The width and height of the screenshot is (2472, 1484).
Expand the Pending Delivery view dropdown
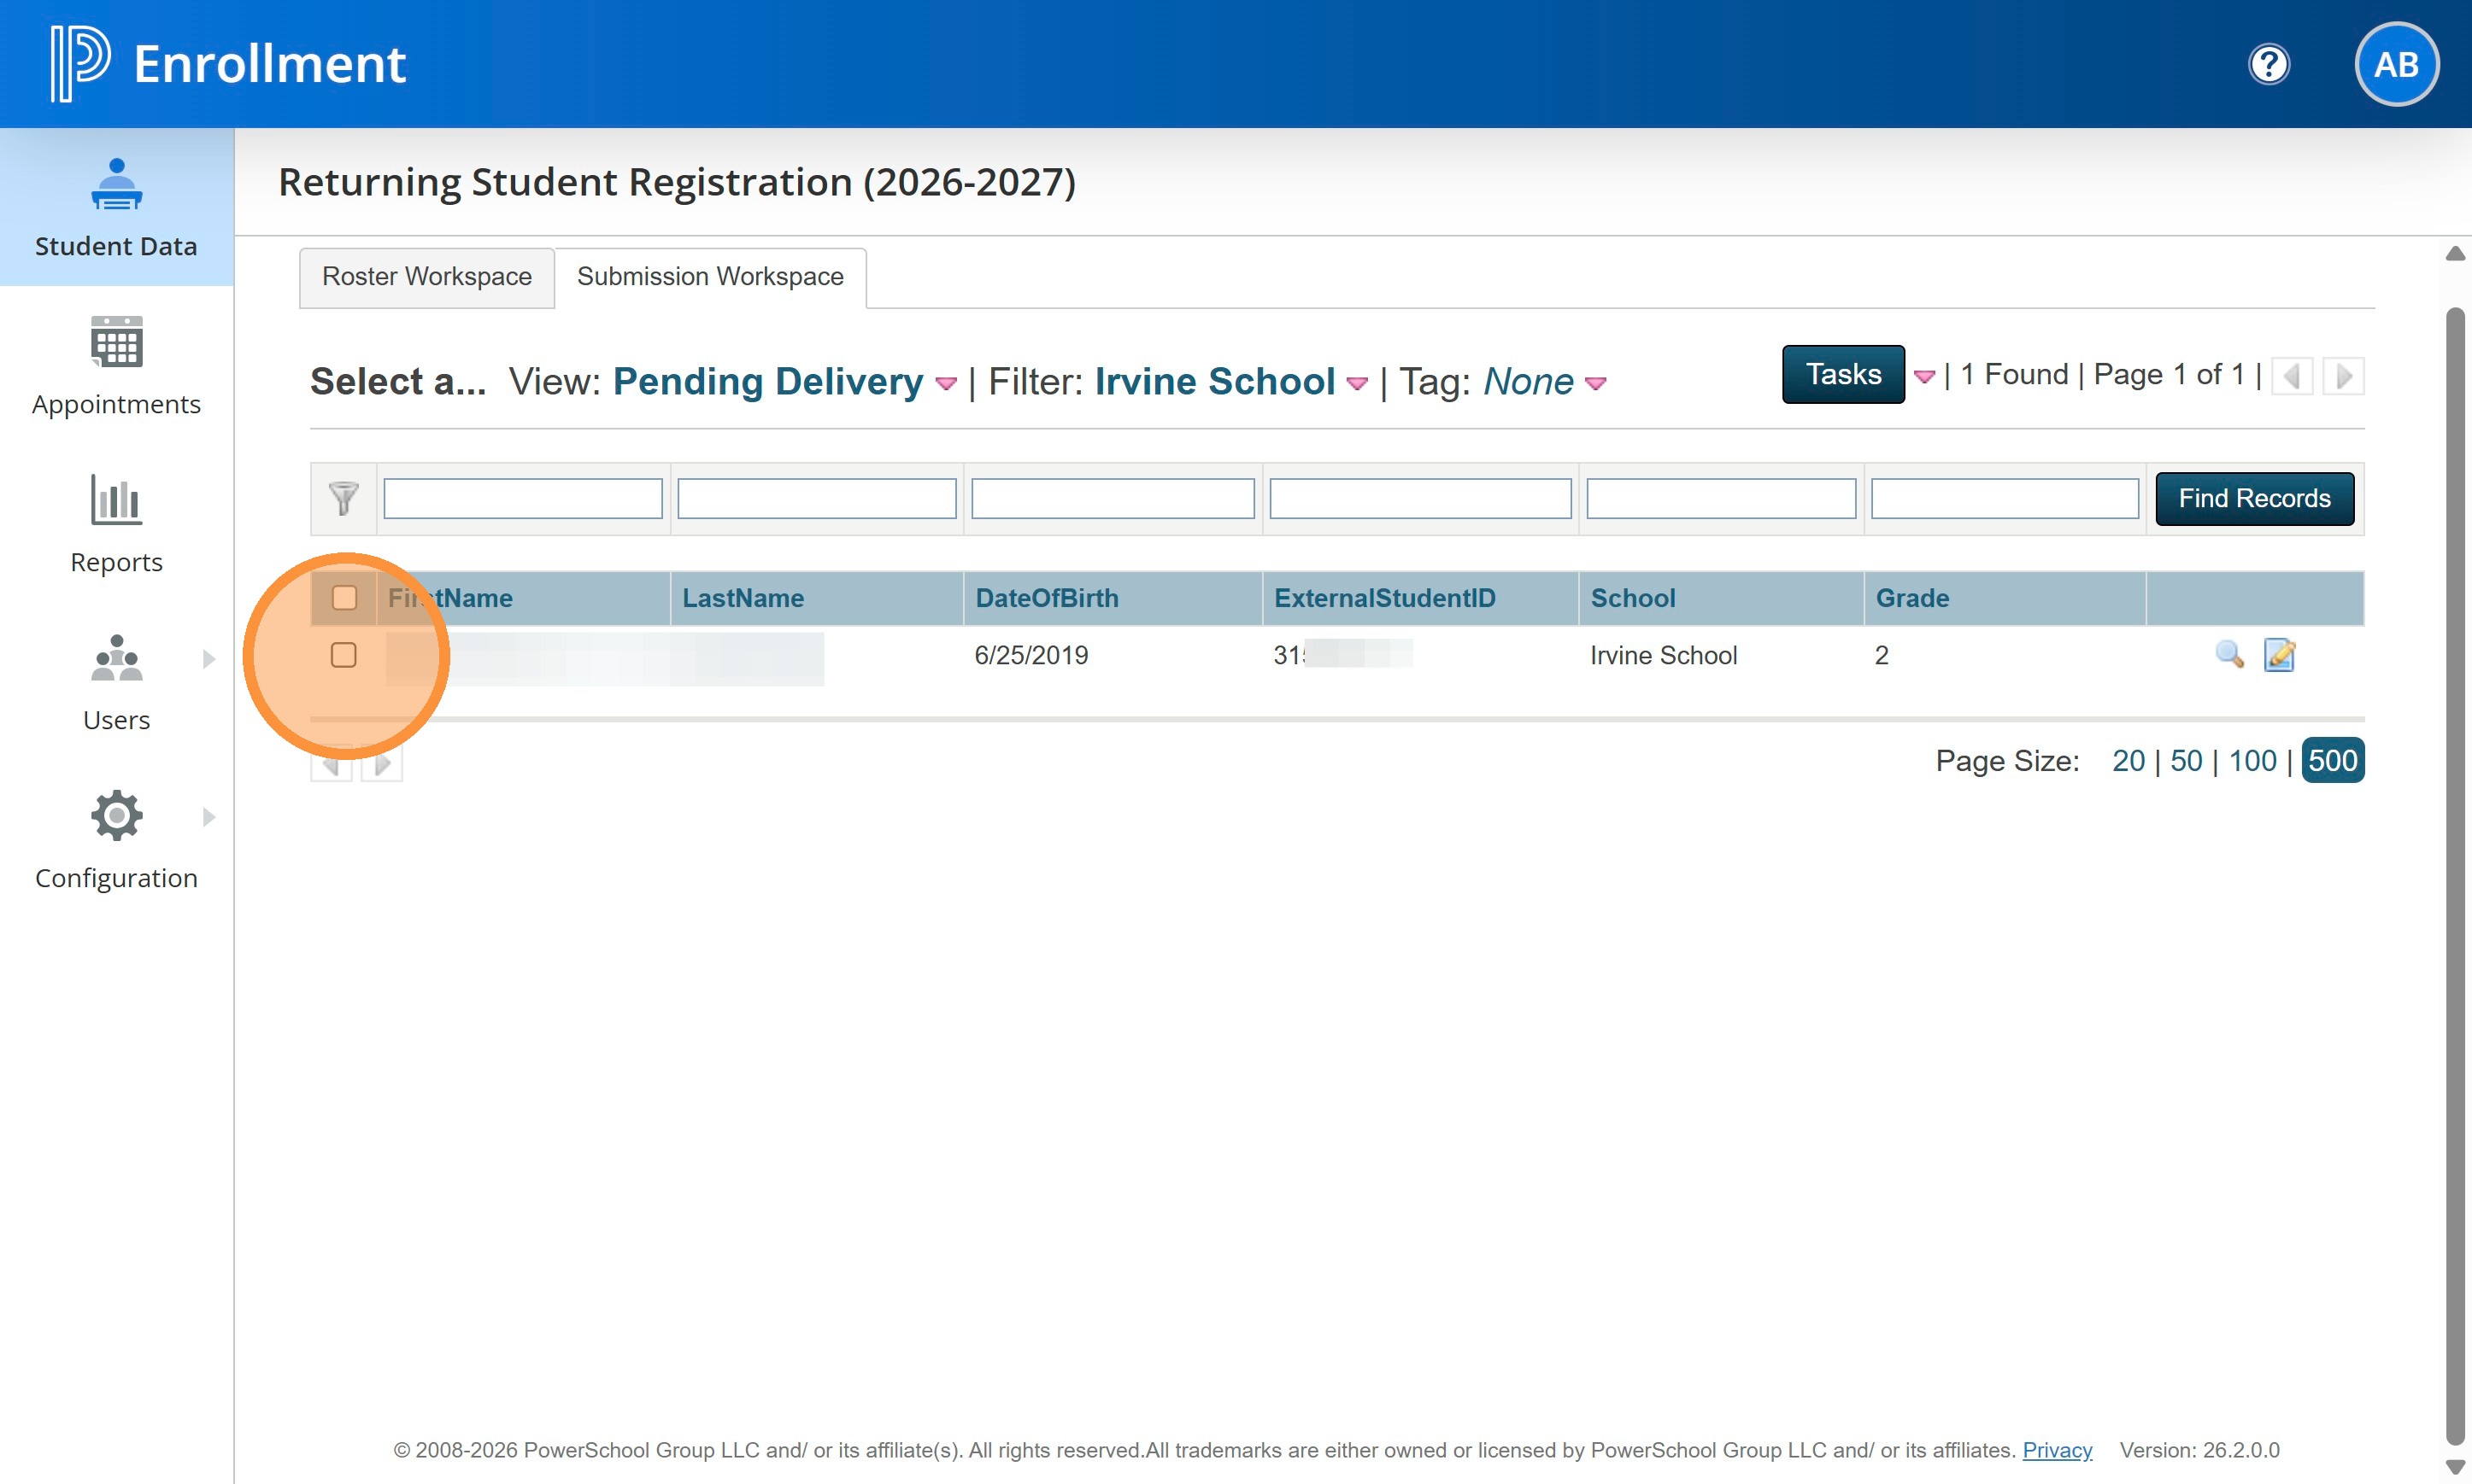click(x=945, y=383)
